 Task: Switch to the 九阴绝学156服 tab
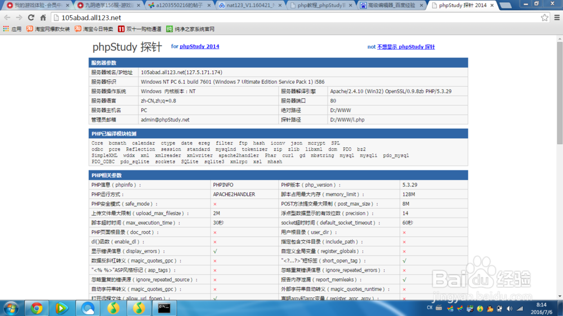click(x=108, y=6)
